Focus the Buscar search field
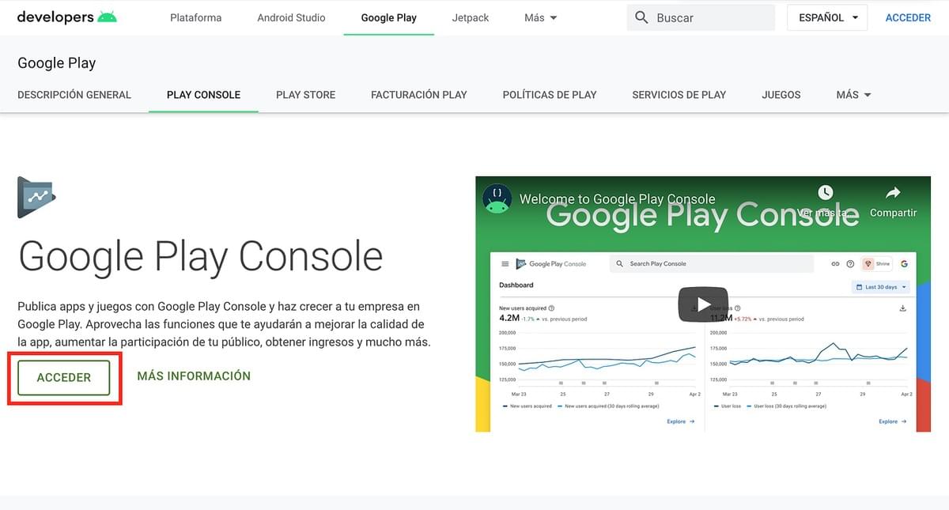The image size is (949, 510). point(701,17)
